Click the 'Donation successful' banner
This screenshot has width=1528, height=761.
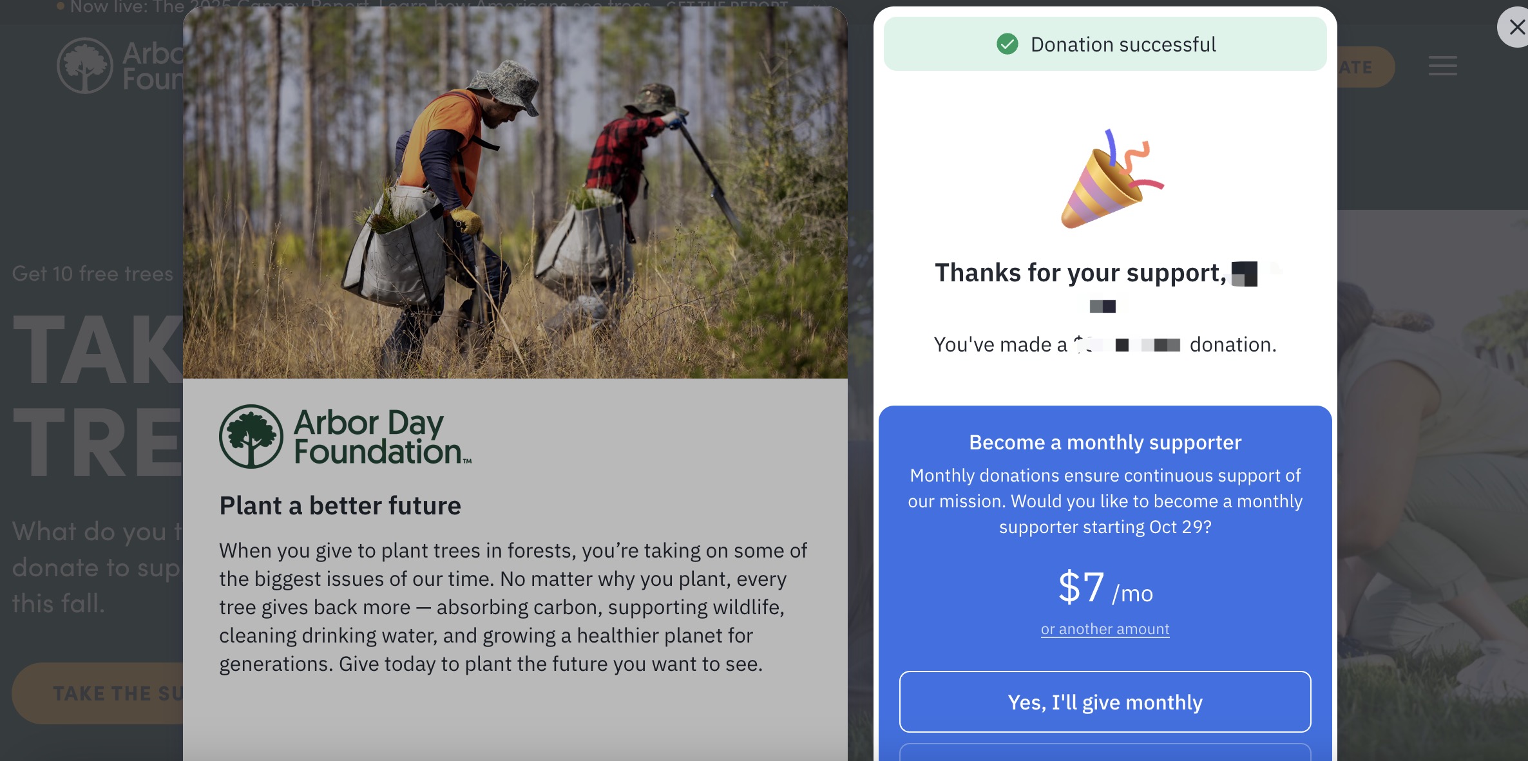pos(1105,44)
